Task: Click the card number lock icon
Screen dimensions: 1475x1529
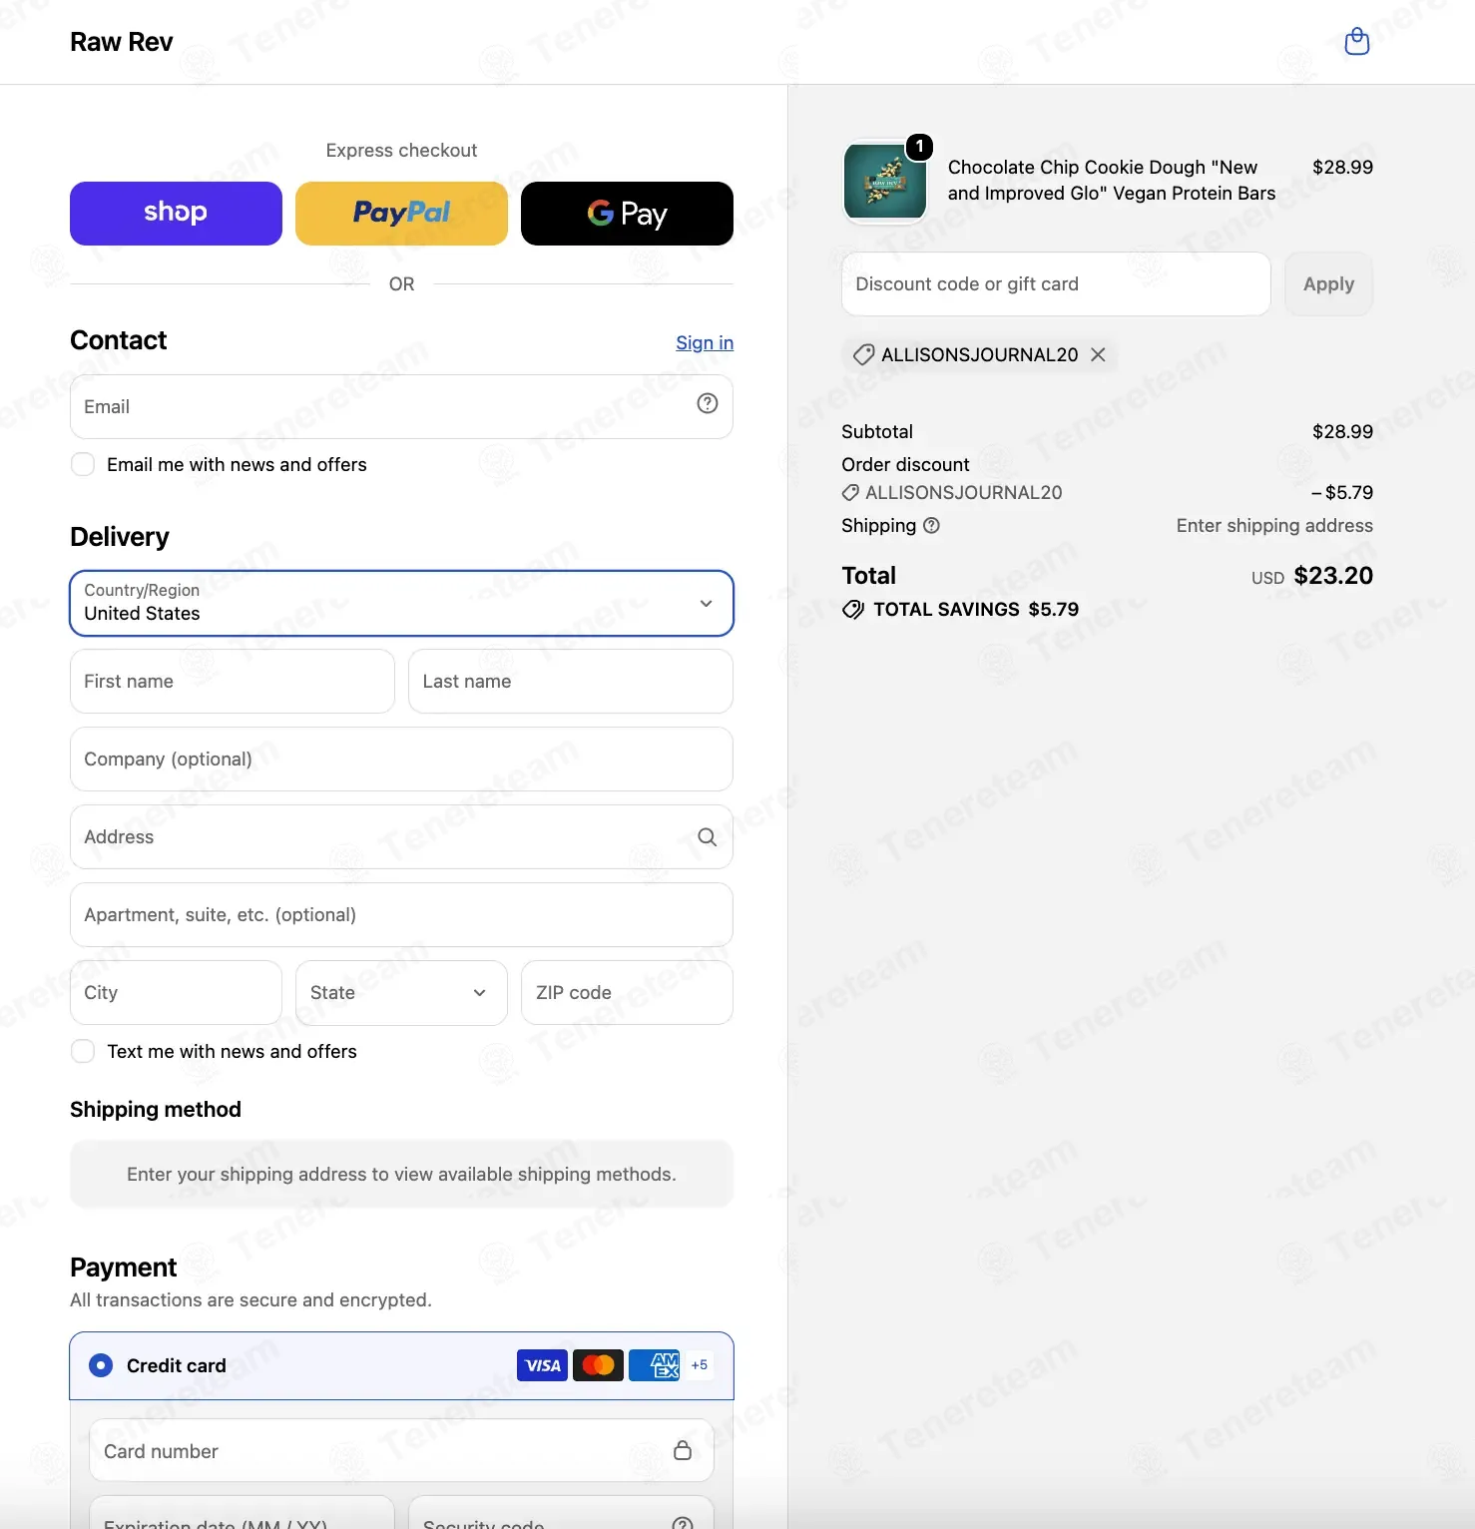Action: (x=683, y=1450)
